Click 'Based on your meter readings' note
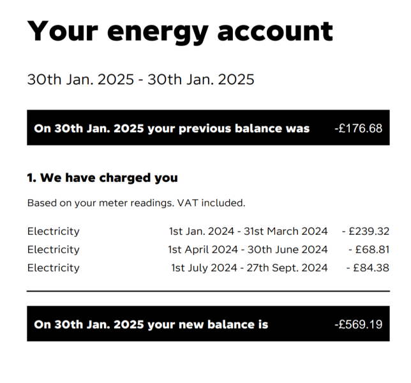This screenshot has height=383, width=411. [x=96, y=203]
